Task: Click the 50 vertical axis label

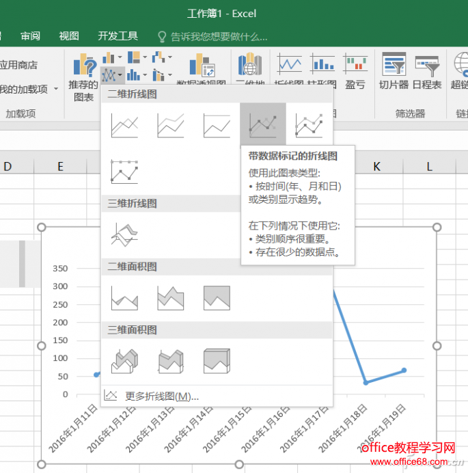Action: (63, 377)
